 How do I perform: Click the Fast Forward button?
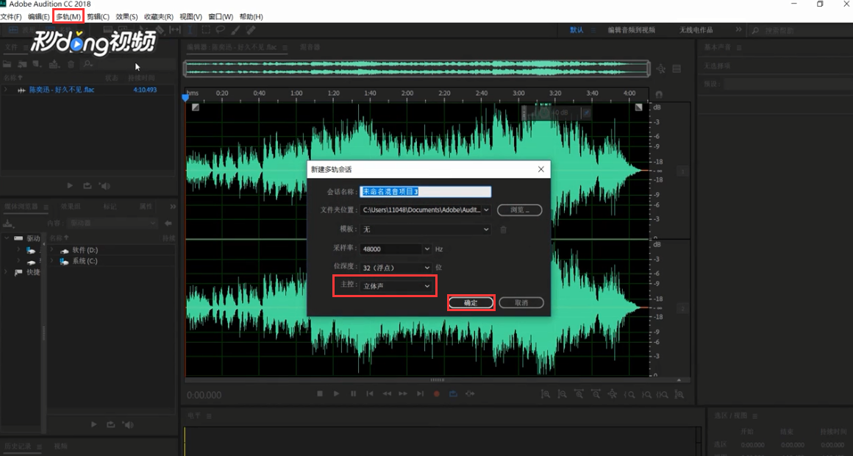click(x=403, y=393)
